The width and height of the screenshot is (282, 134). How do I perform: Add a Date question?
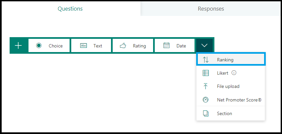click(x=175, y=45)
